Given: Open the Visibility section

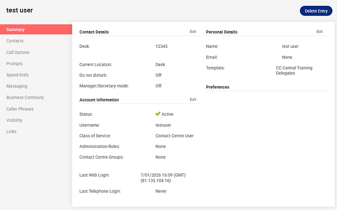Looking at the screenshot, I should (x=14, y=120).
